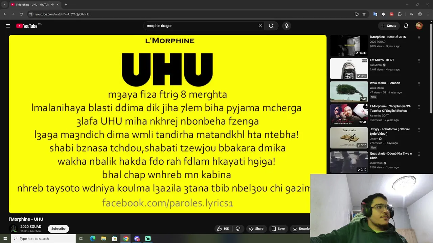This screenshot has height=243, width=433.
Task: Open the 2020 SQUAD channel name link
Action: tap(31, 226)
